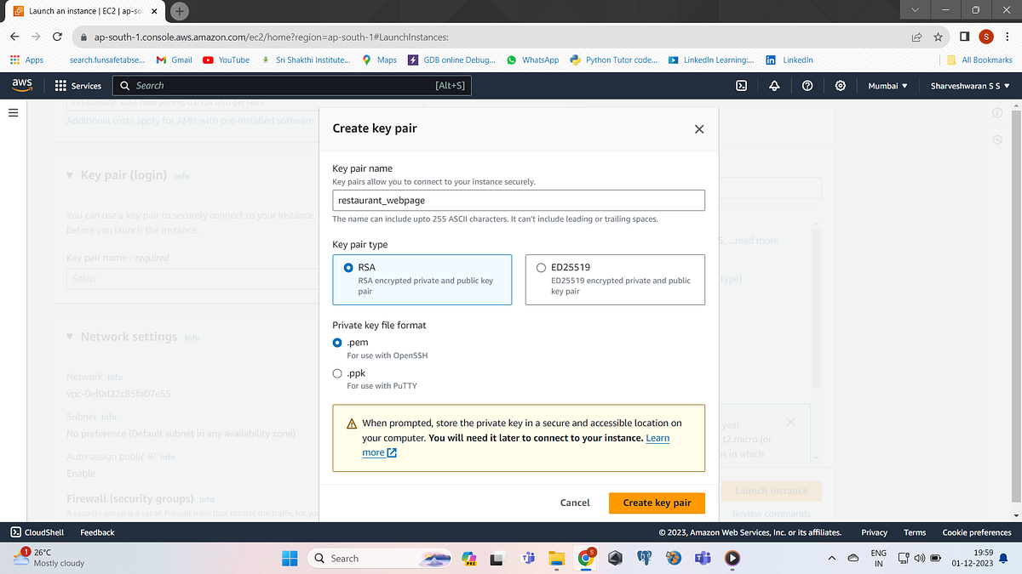
Task: Open Chrome profile avatar S
Action: point(986,37)
